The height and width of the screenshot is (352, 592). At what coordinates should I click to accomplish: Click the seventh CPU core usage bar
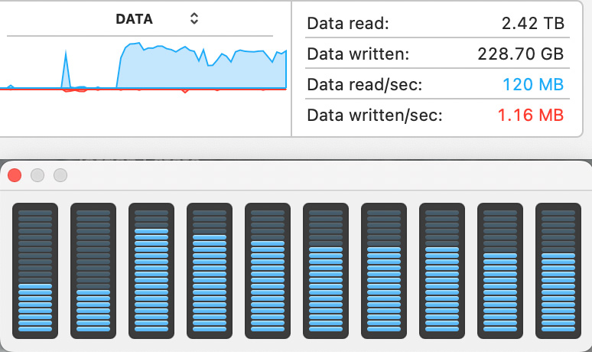384,271
